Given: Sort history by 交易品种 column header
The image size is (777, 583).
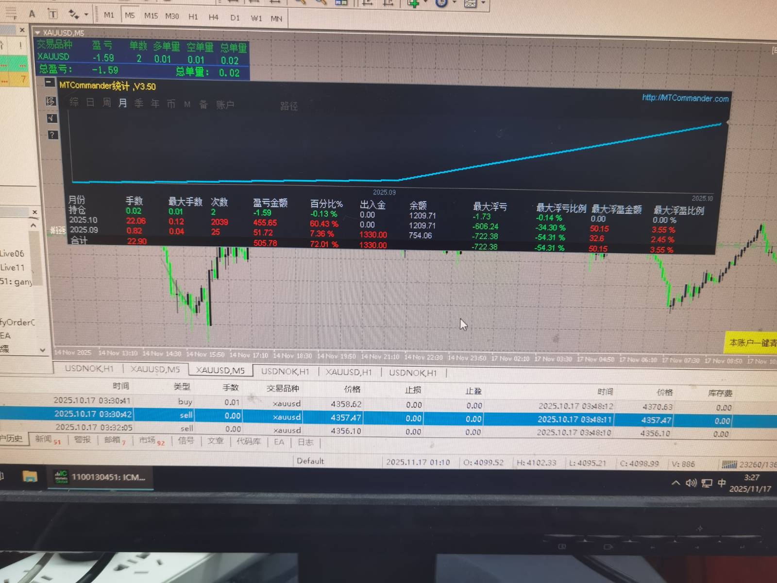Looking at the screenshot, I should [283, 388].
